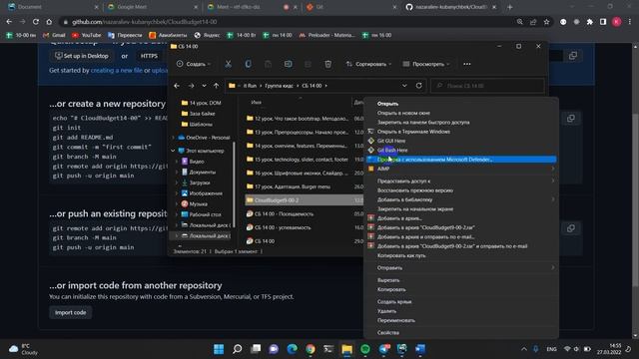The width and height of the screenshot is (639, 359).
Task: Open new browser tab plus button
Action: pos(509,7)
